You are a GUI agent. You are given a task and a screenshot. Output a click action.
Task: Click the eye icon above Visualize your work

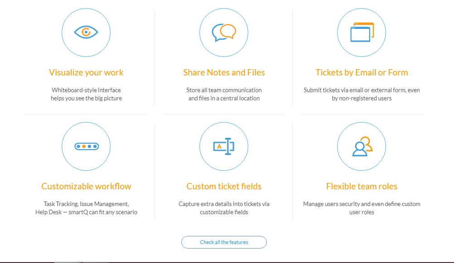pos(86,32)
